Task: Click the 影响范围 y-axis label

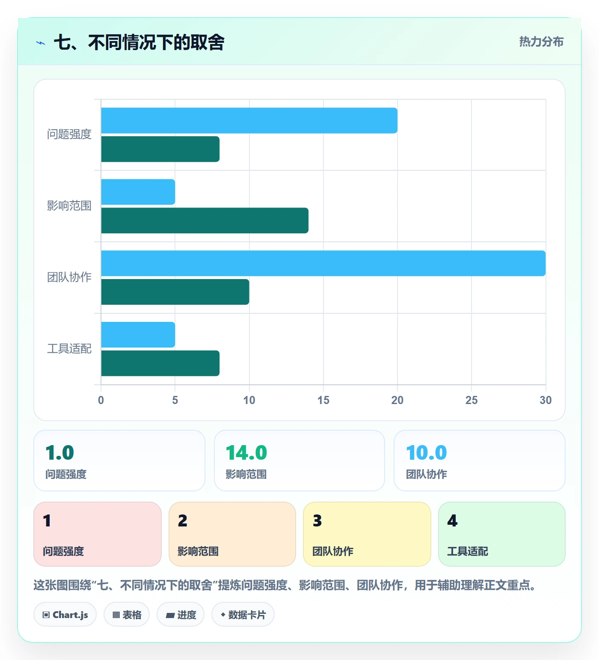Action: [x=69, y=206]
